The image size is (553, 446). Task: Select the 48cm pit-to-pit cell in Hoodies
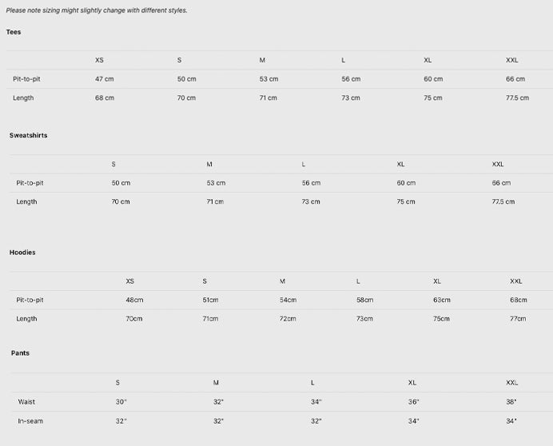pos(134,300)
